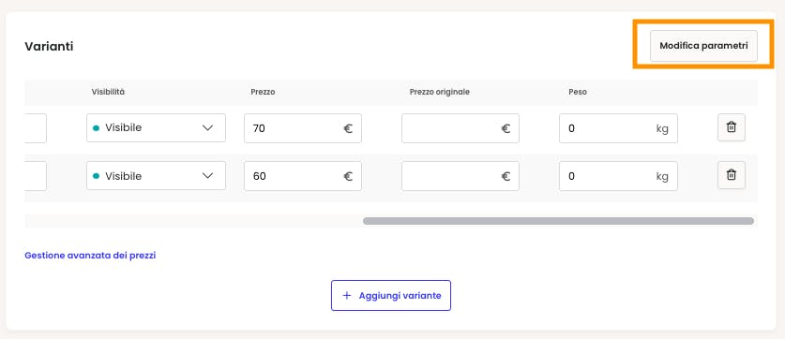
Task: Open the first row Visibile dropdown
Action: click(156, 128)
